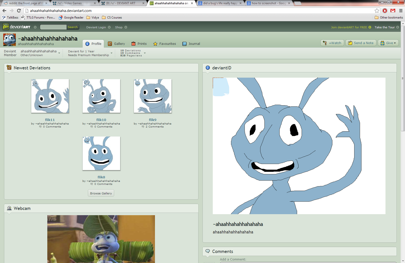Select the Profile tab
The height and width of the screenshot is (263, 405).
(x=93, y=44)
